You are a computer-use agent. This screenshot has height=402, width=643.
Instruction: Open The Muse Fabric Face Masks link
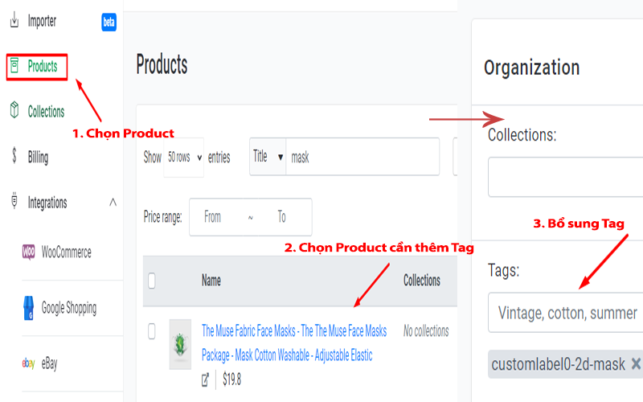pos(294,343)
